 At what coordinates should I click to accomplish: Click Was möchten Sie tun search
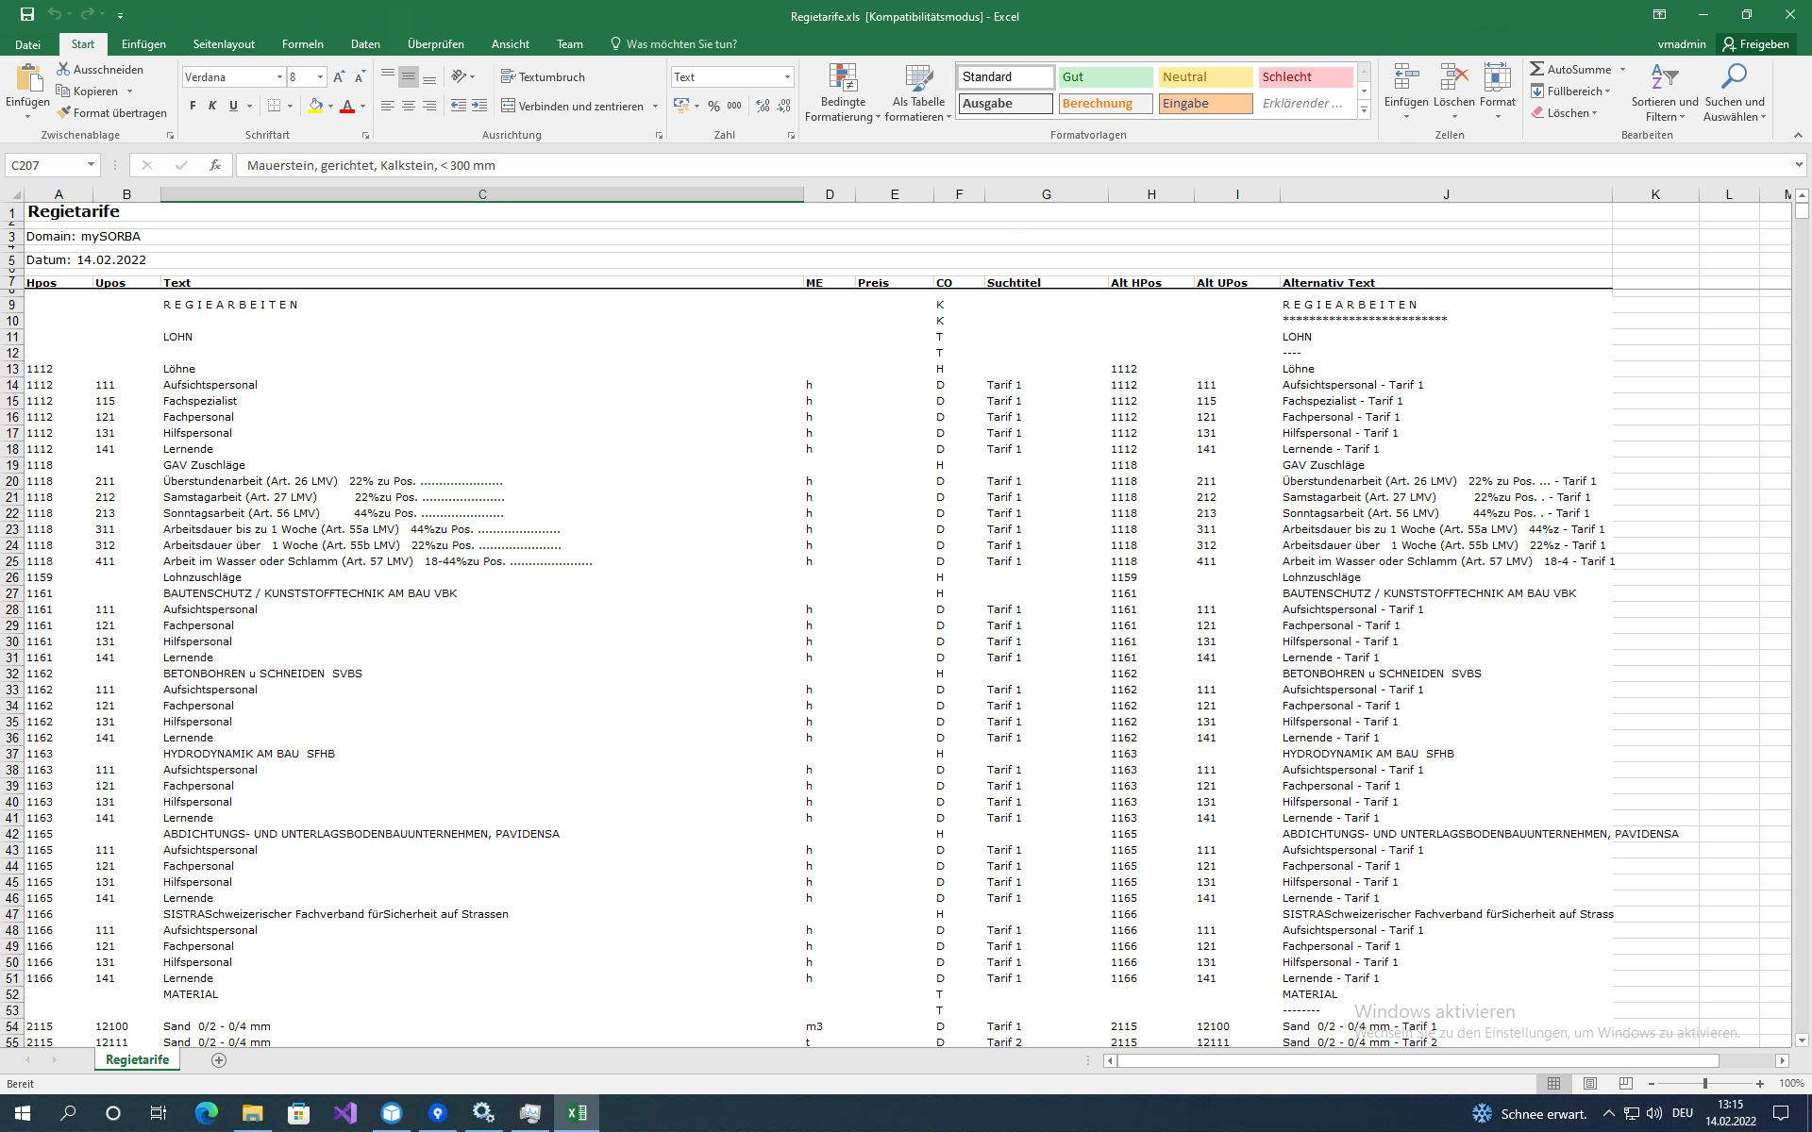(x=673, y=44)
